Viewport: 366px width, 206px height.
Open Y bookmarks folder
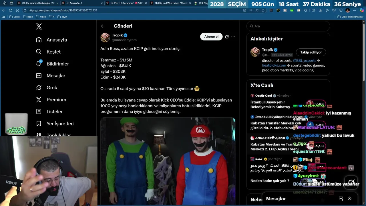tap(51, 17)
